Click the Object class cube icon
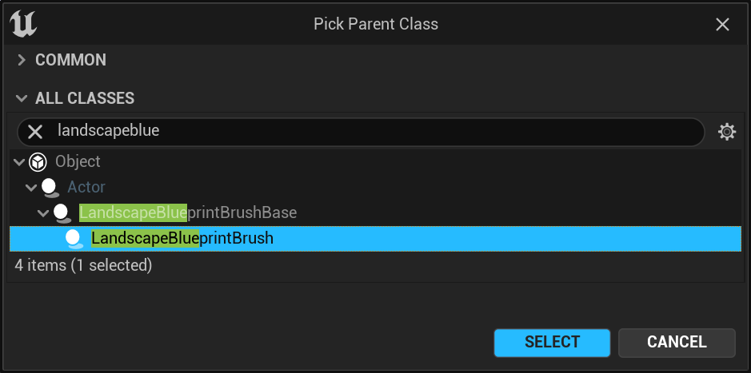The image size is (751, 373). (38, 162)
